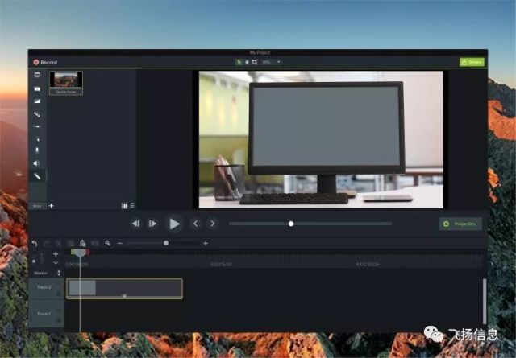Add media with the plus icon
This screenshot has height=358, width=516.
pos(51,206)
